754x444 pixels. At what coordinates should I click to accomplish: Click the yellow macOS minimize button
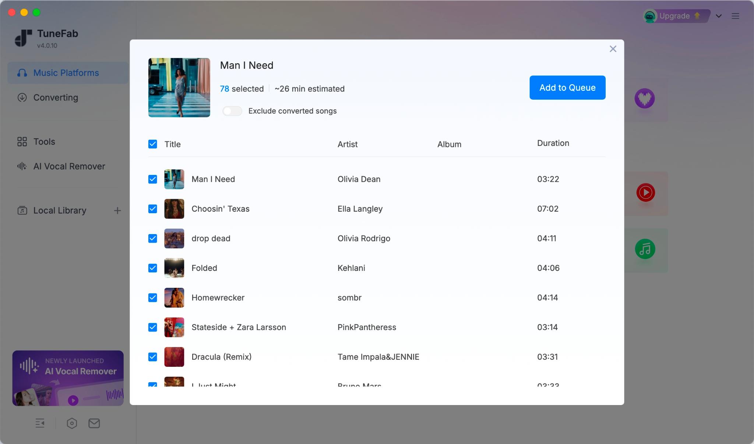click(x=24, y=12)
